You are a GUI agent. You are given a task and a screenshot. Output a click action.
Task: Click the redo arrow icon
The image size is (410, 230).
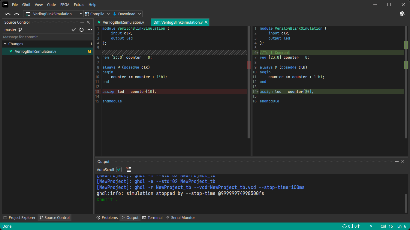17,14
